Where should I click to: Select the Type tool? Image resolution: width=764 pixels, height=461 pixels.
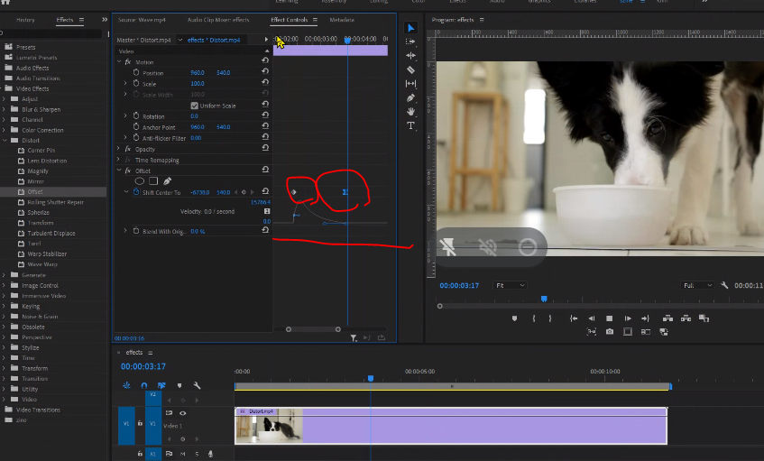click(410, 125)
